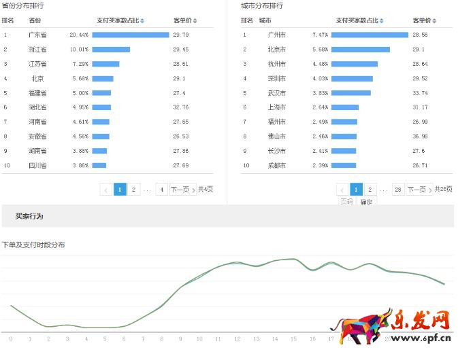Sort city table by 支付买家数占比 arrows
The image size is (458, 352).
pyautogui.click(x=382, y=21)
